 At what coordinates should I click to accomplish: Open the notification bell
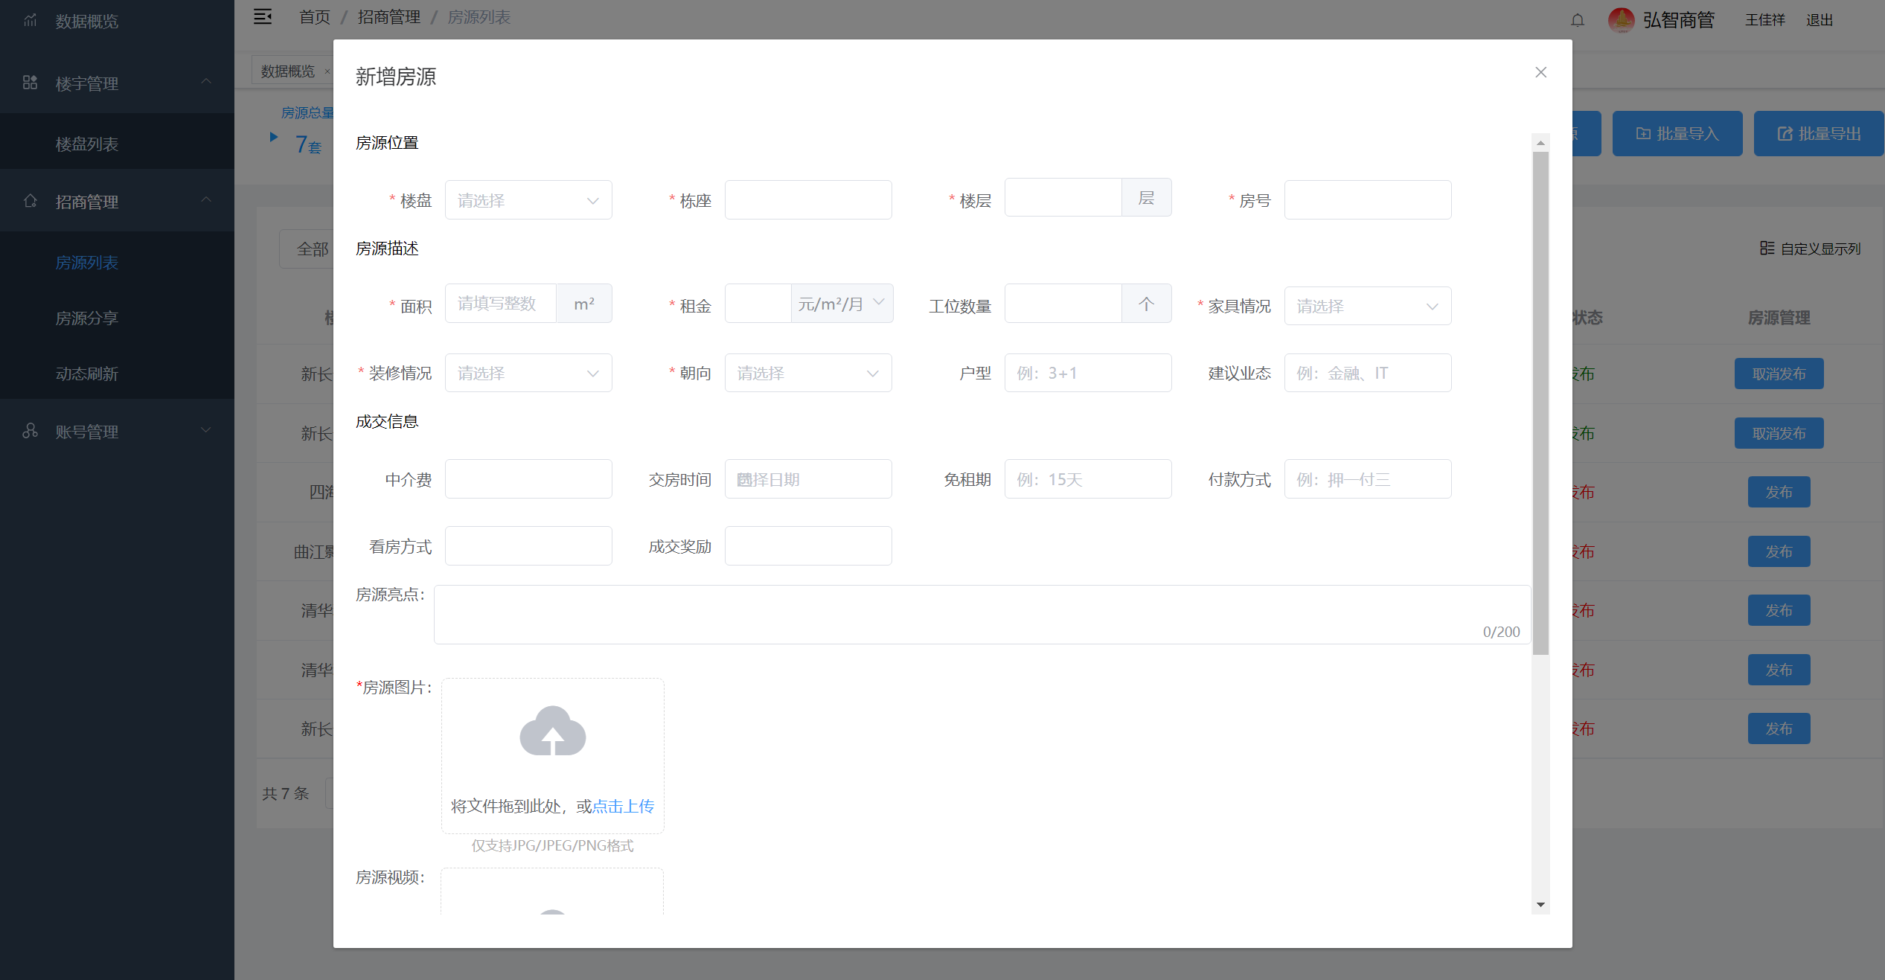[x=1577, y=20]
